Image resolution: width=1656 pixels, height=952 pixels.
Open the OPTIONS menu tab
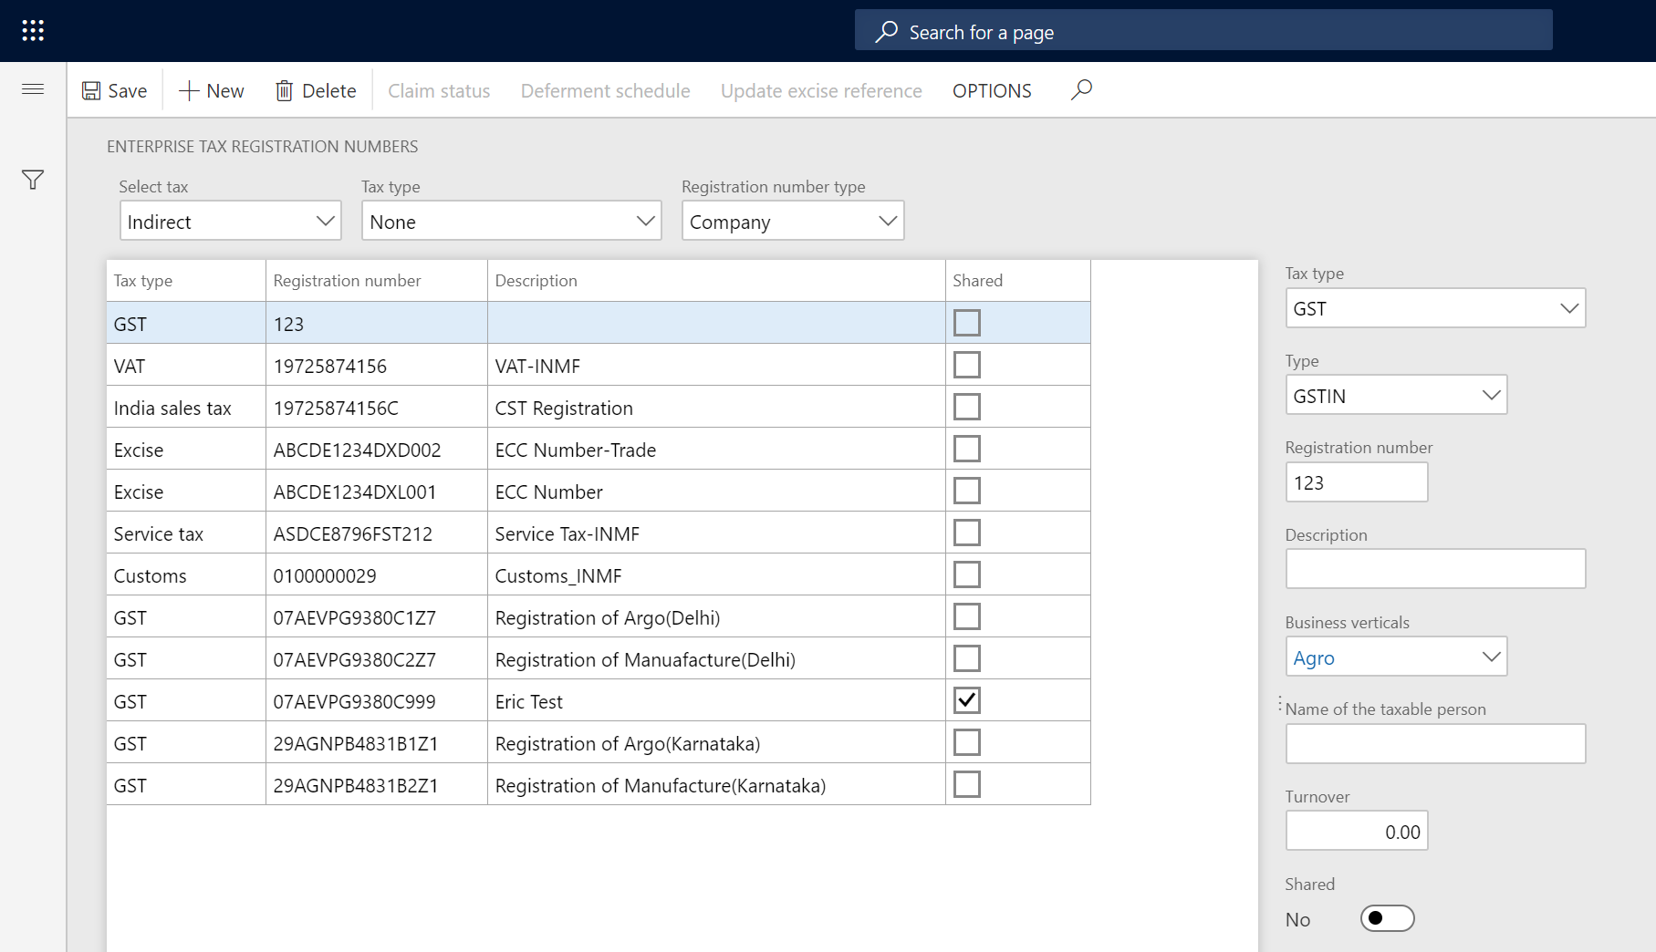coord(992,90)
